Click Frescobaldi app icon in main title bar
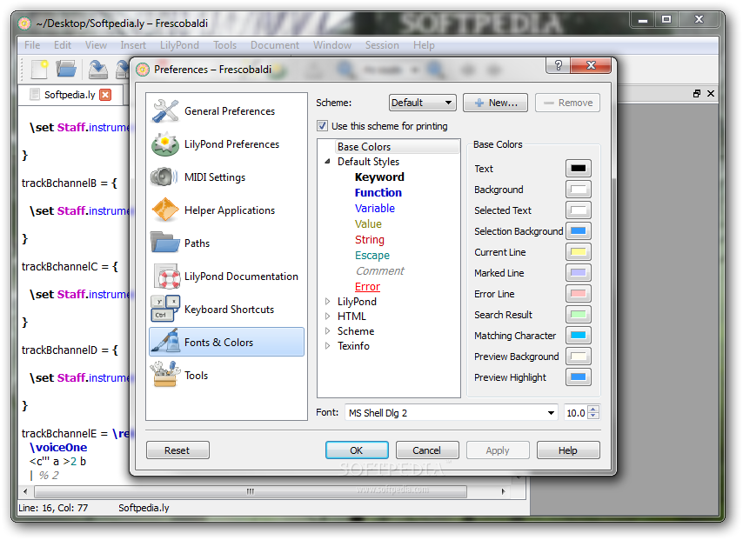743x540 pixels. tap(24, 23)
